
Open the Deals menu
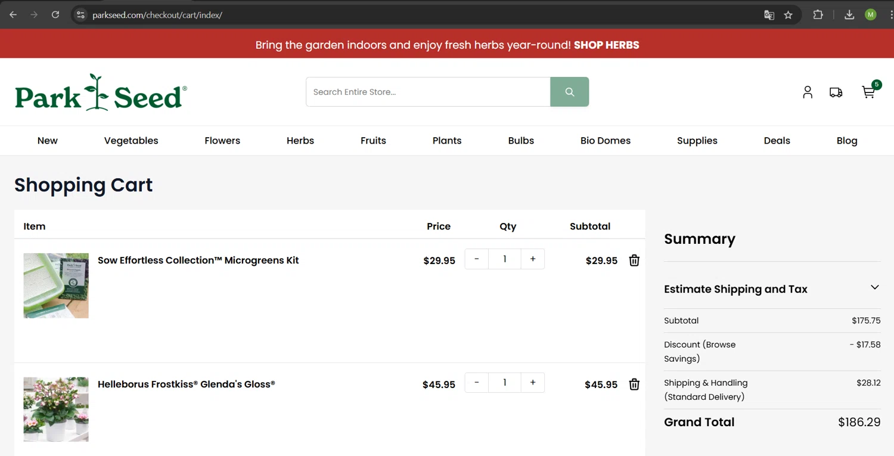click(x=777, y=141)
